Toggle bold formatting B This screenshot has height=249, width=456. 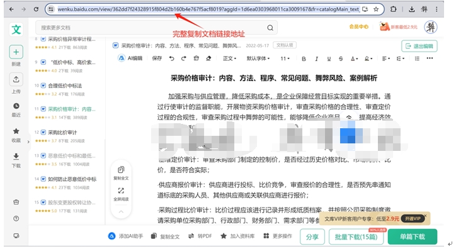(x=304, y=59)
